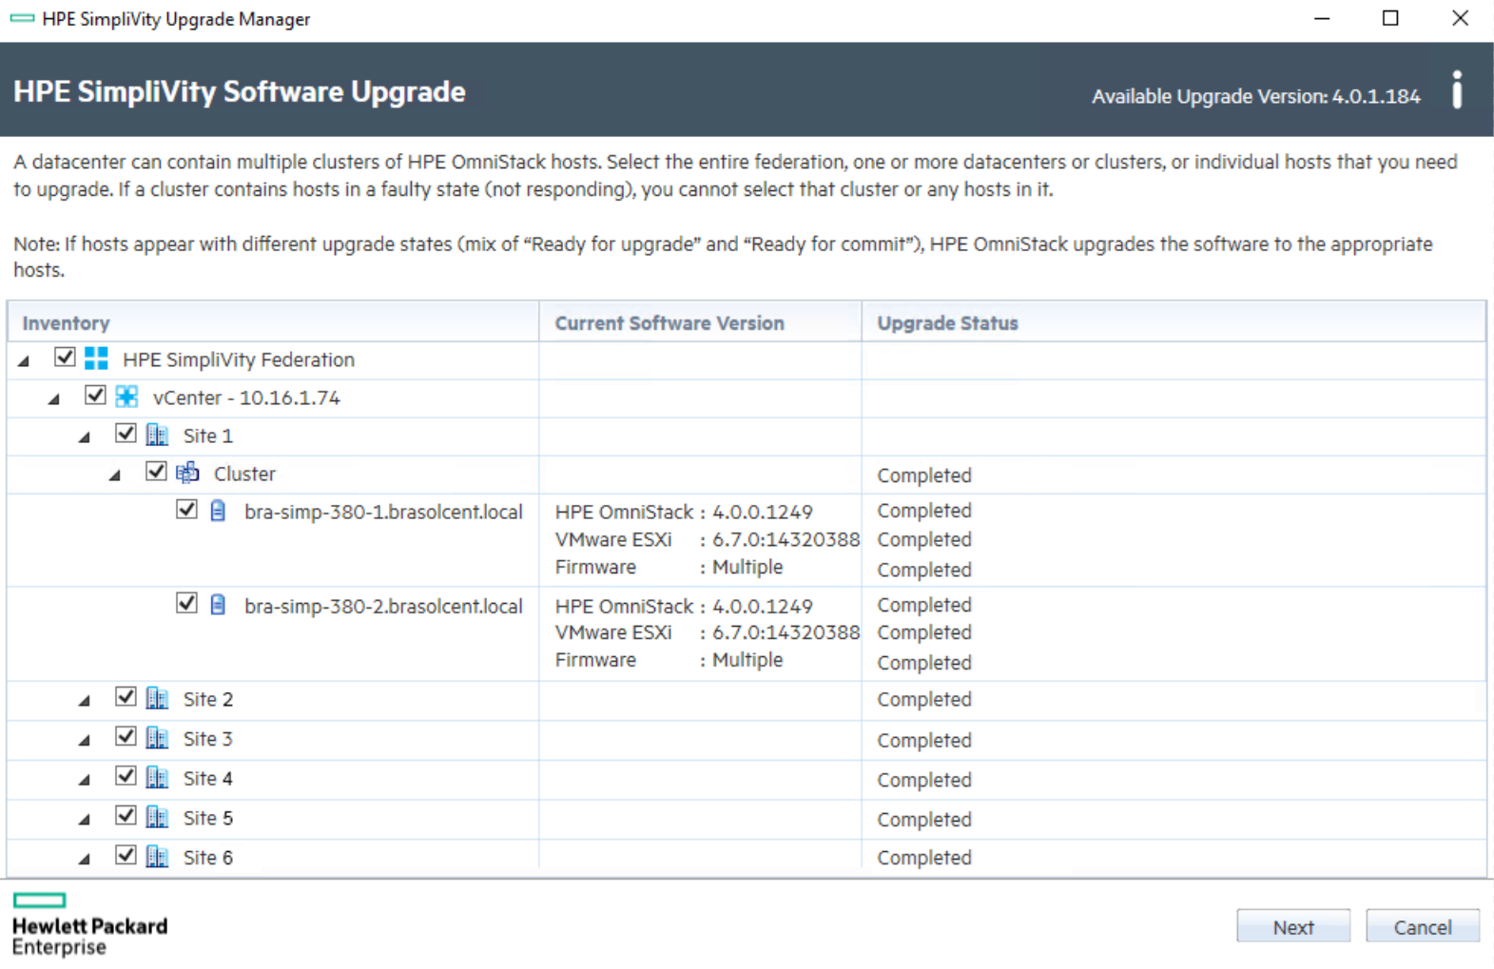
Task: Deselect host bra-simp-380-1 checkbox
Action: tap(186, 510)
